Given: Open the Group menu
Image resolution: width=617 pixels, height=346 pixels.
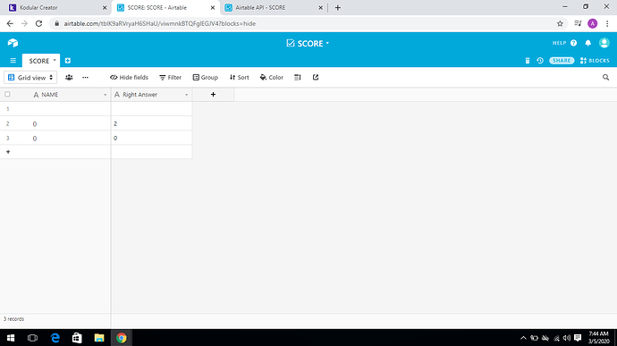Looking at the screenshot, I should click(x=206, y=78).
